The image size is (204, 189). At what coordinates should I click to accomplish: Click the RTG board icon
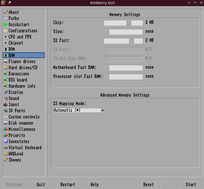tap(6, 80)
